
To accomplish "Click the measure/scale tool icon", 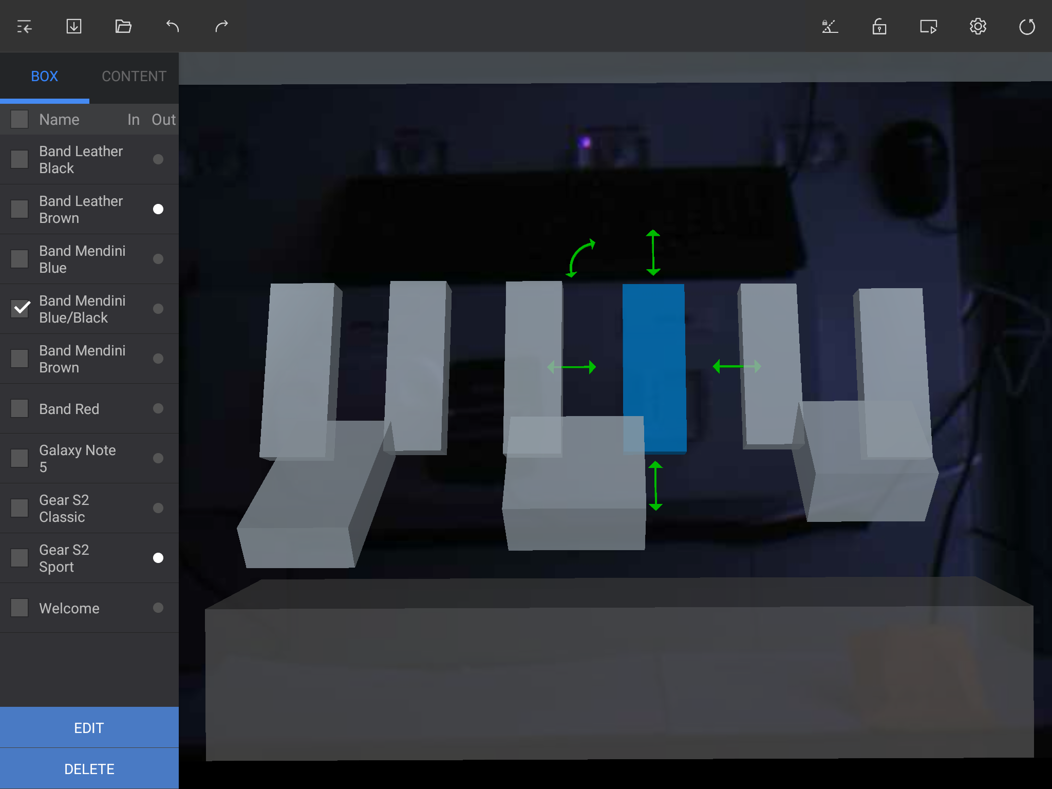I will pos(830,26).
